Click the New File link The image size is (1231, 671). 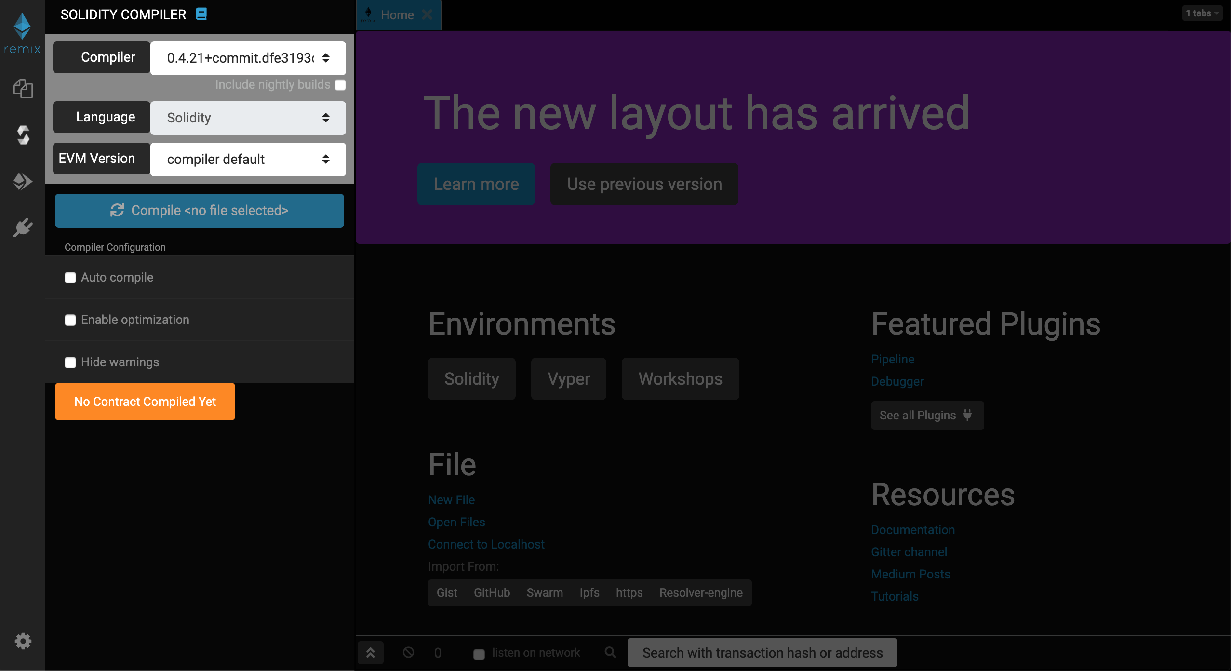coord(452,500)
